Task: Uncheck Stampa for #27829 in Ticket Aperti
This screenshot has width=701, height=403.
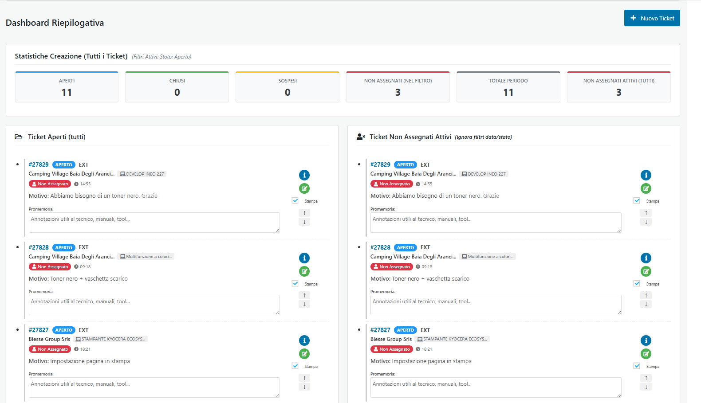Action: (295, 200)
